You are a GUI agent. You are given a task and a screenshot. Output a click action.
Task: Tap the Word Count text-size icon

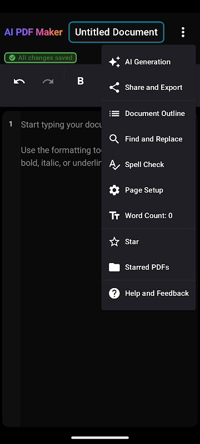114,216
